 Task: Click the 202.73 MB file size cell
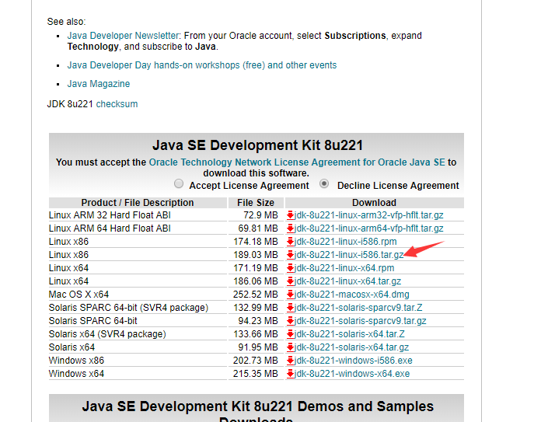coord(256,361)
